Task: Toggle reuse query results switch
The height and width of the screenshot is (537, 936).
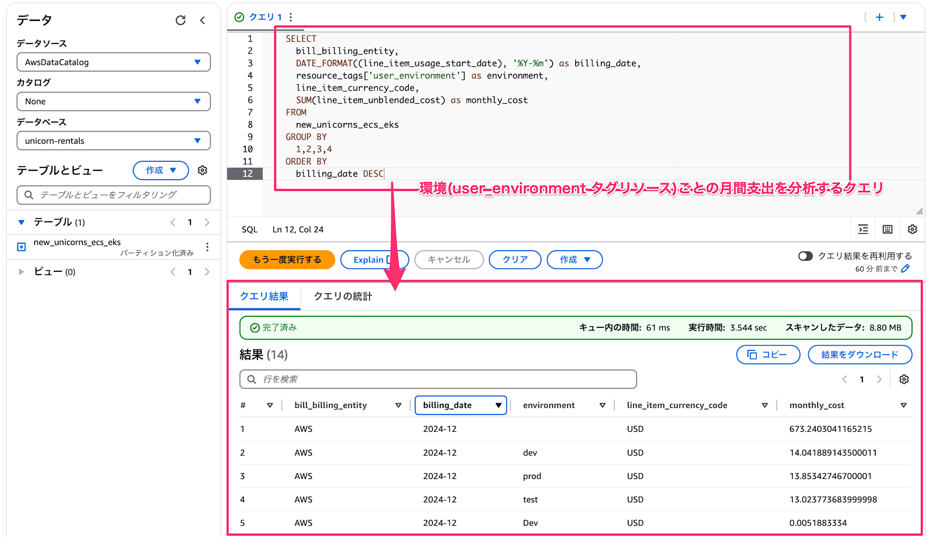Action: click(x=805, y=256)
